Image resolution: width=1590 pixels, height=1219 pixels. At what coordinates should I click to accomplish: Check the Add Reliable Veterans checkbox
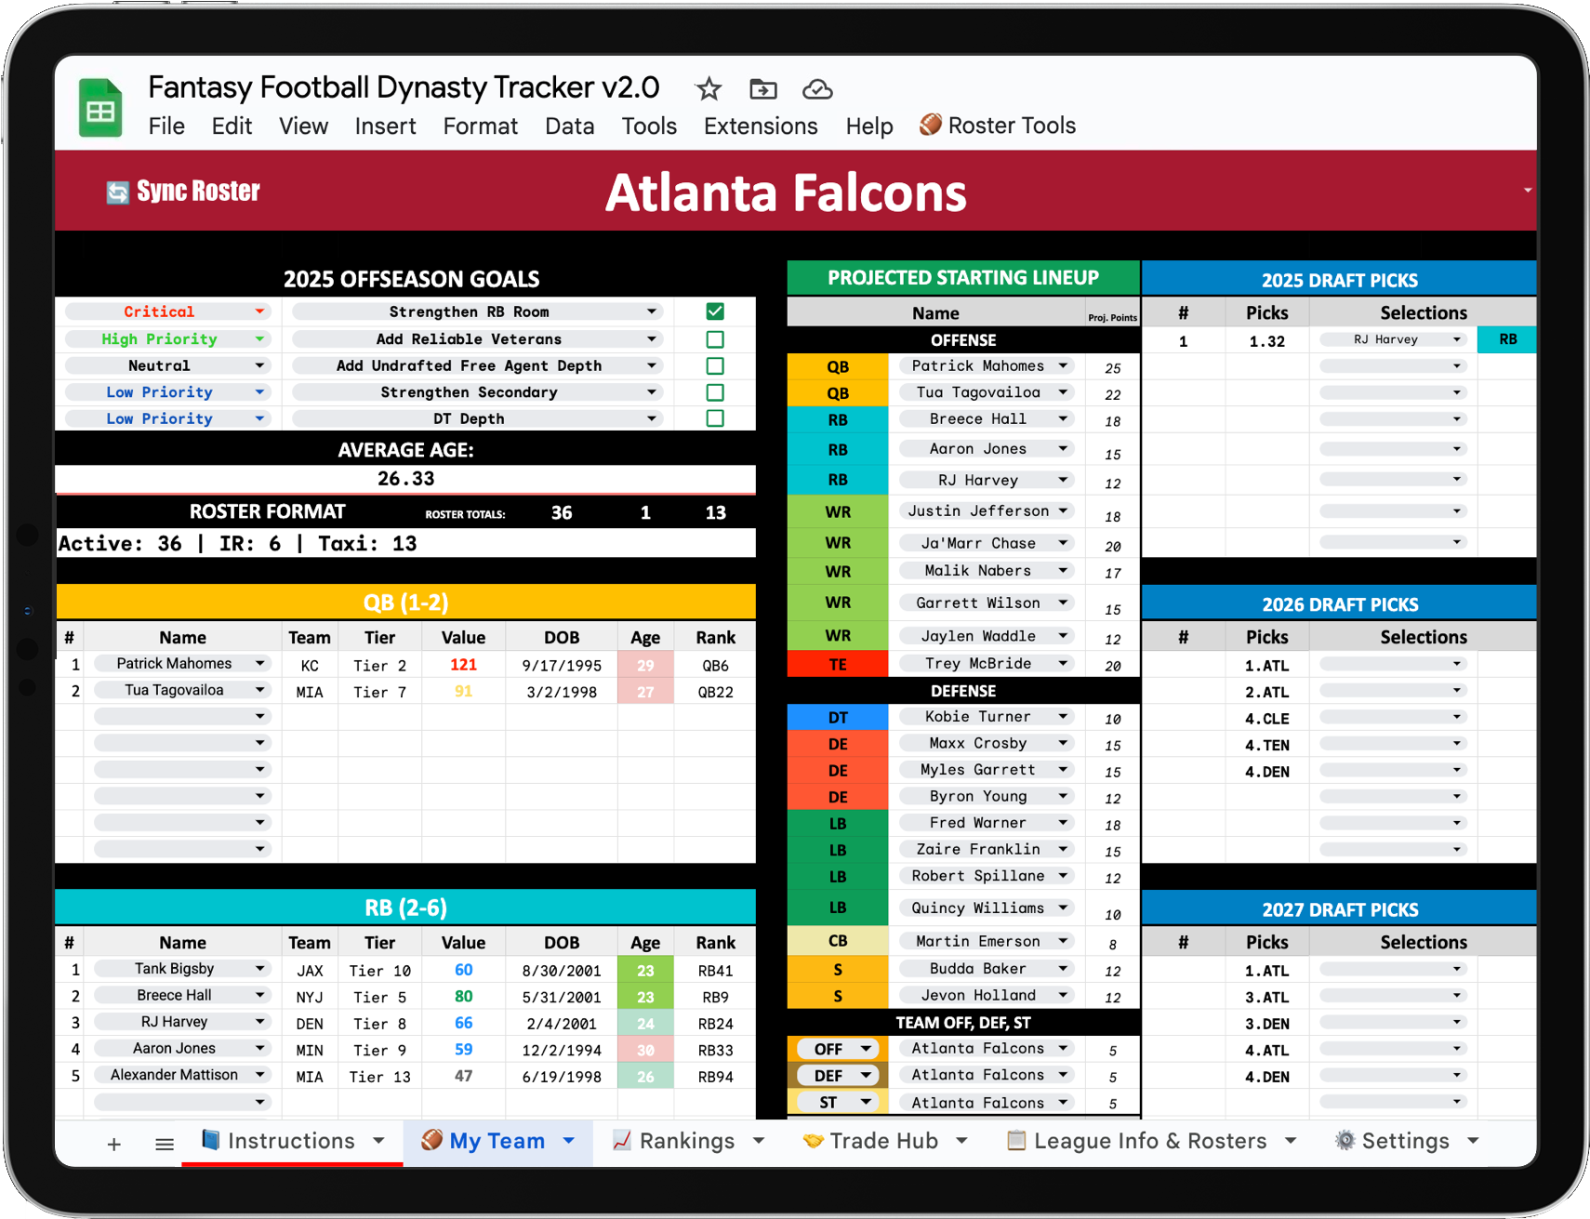point(714,339)
